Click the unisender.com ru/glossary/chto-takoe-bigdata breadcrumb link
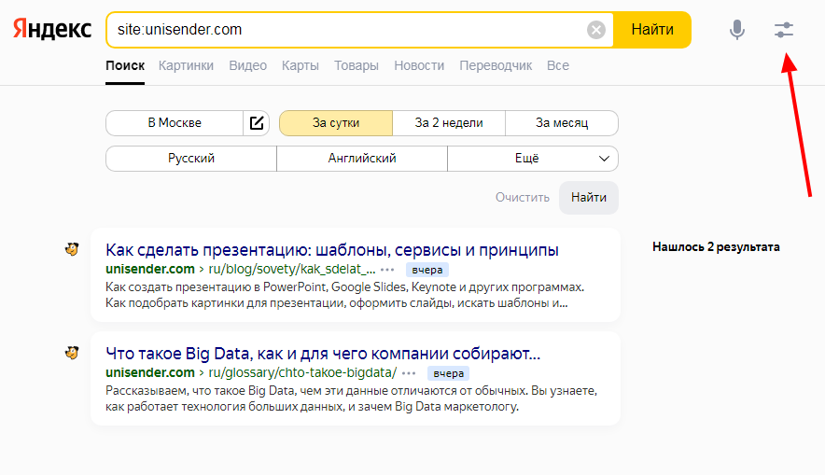825x475 pixels. click(x=251, y=373)
